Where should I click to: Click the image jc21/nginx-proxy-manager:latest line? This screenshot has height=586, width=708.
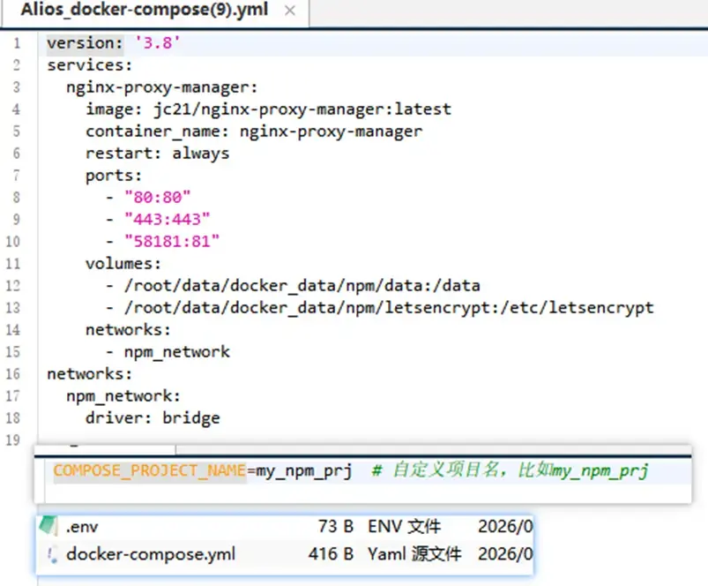(268, 109)
